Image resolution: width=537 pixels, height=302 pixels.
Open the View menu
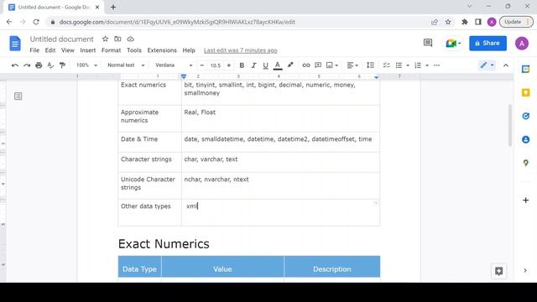(x=67, y=50)
